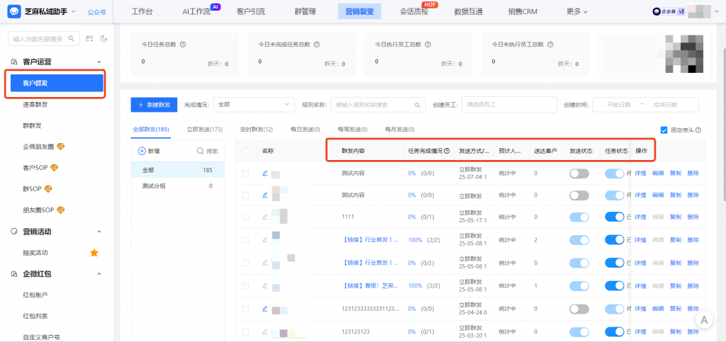726x342 pixels.
Task: Click the sidebar 输入功能名称搜索 input
Action: pyautogui.click(x=44, y=39)
